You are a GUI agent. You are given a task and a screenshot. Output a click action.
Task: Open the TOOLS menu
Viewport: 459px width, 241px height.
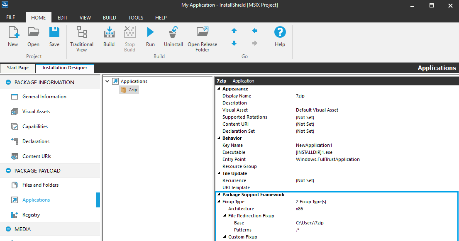(135, 17)
